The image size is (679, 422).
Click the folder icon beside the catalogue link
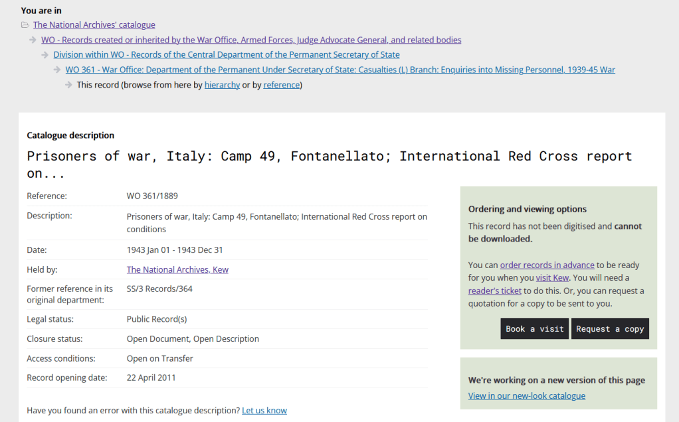click(25, 25)
